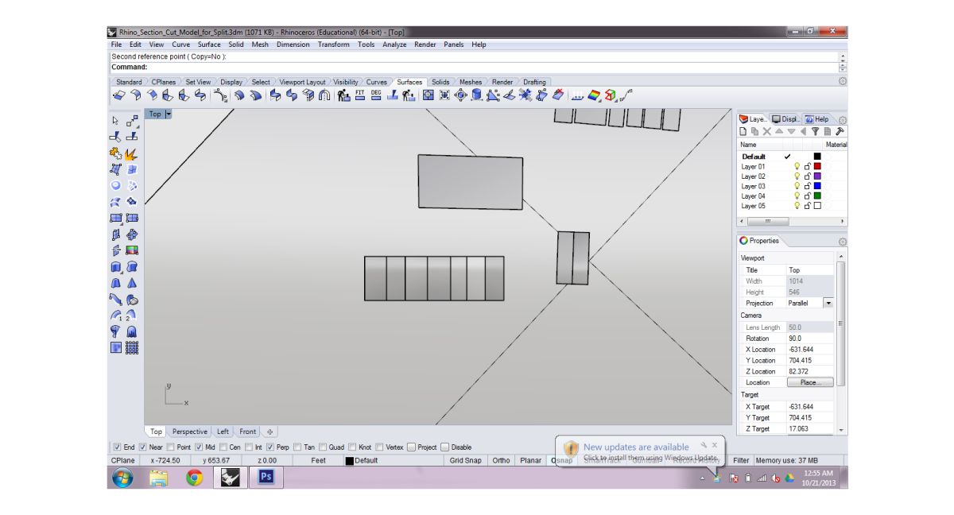The image size is (954, 515).
Task: Open the Edit menu
Action: point(136,45)
